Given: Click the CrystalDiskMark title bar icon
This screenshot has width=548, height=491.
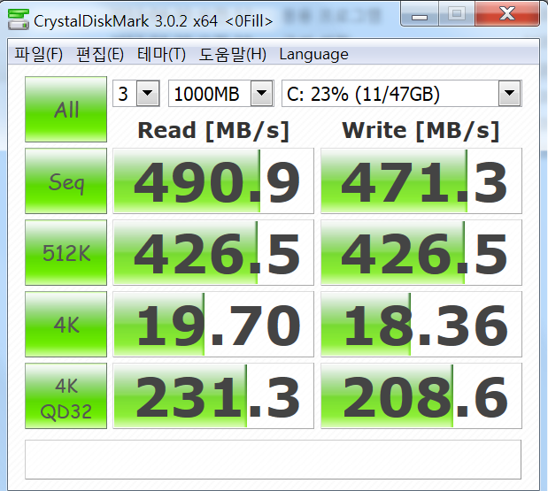Looking at the screenshot, I should tap(19, 19).
